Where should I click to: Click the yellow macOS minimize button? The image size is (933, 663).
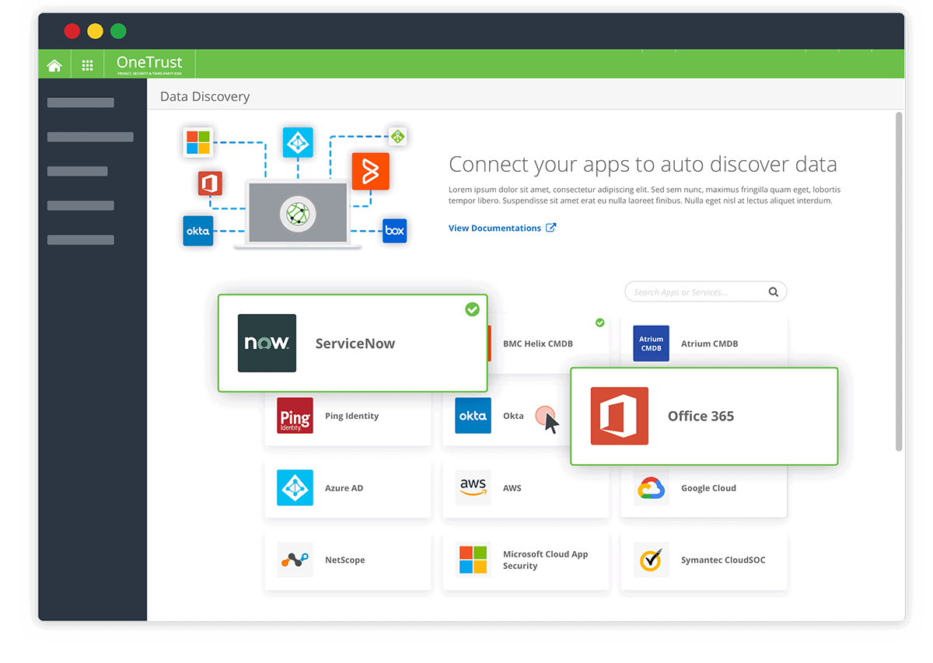coord(95,31)
